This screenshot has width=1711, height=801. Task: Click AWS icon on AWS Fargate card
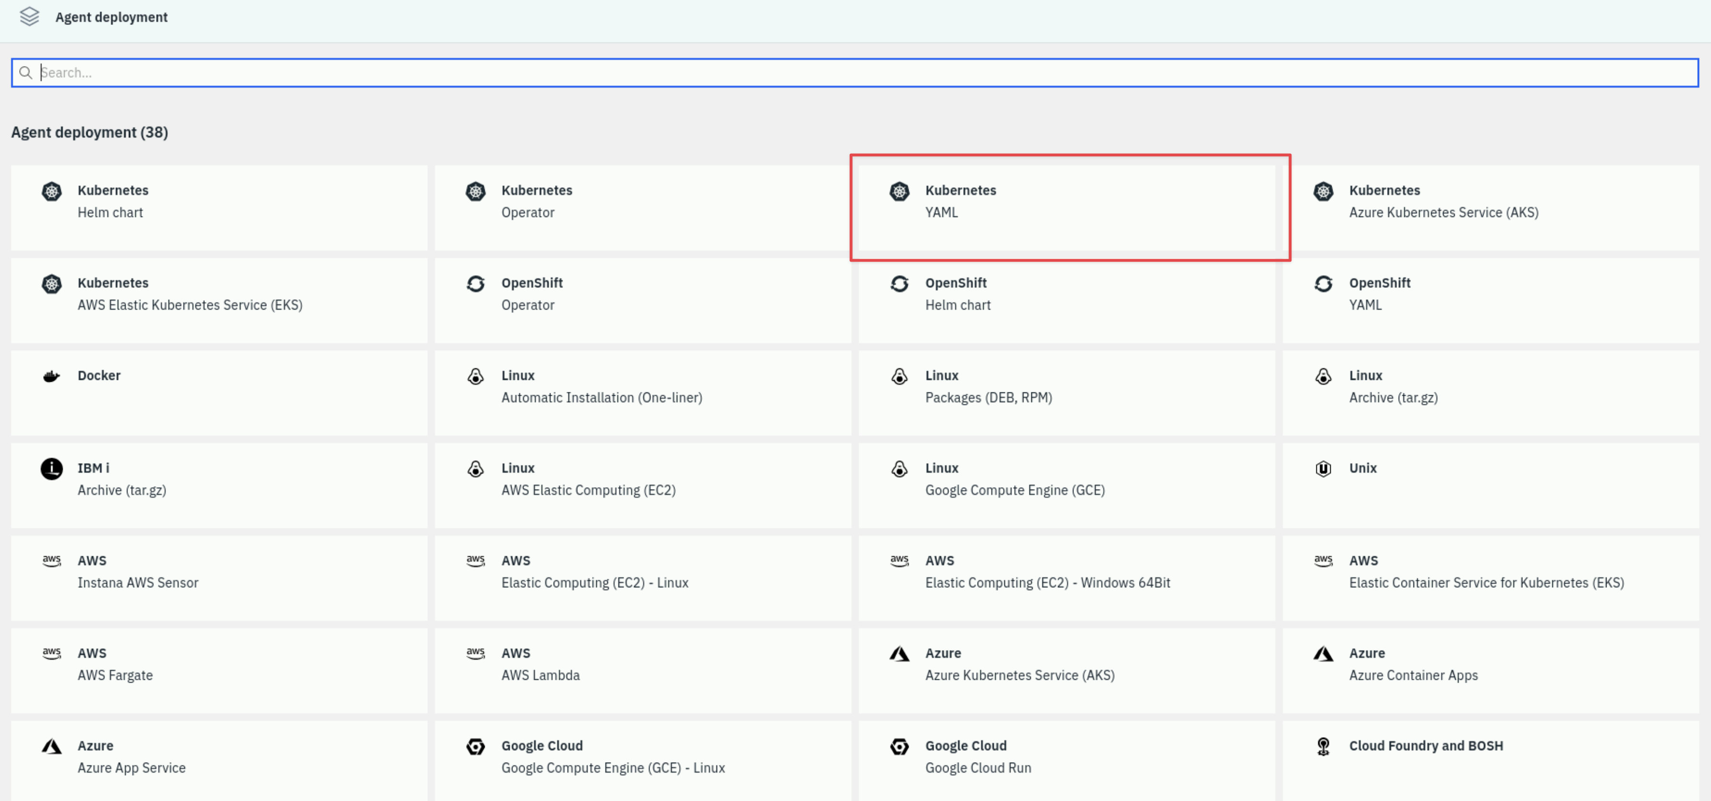[52, 653]
